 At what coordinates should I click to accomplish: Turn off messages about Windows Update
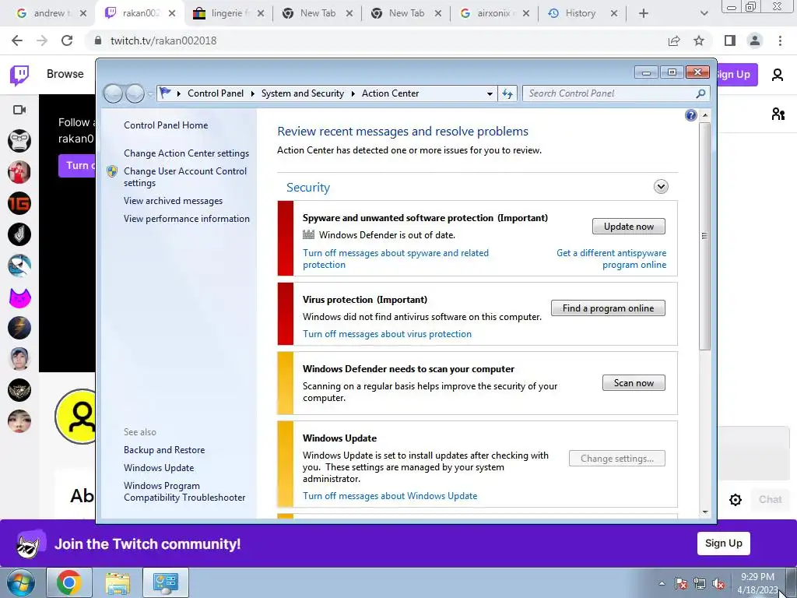coord(390,496)
